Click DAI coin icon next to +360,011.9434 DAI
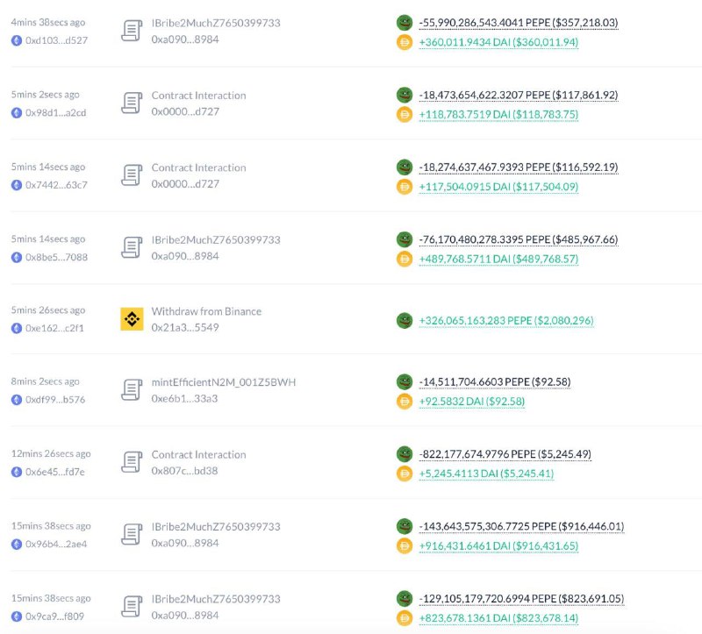Image resolution: width=702 pixels, height=634 pixels. coord(405,42)
